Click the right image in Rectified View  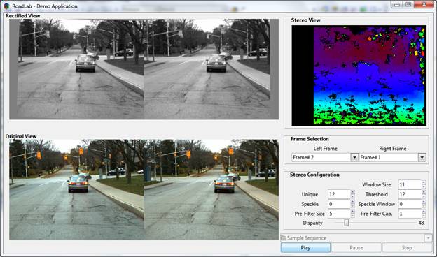pyautogui.click(x=211, y=69)
